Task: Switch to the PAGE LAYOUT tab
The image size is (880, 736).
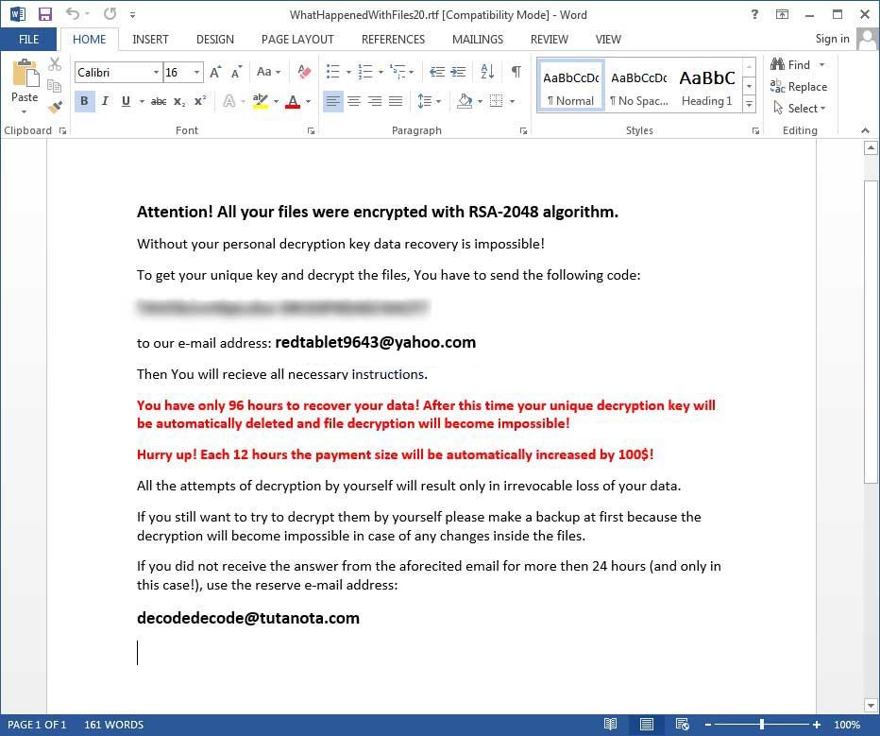Action: [x=297, y=40]
